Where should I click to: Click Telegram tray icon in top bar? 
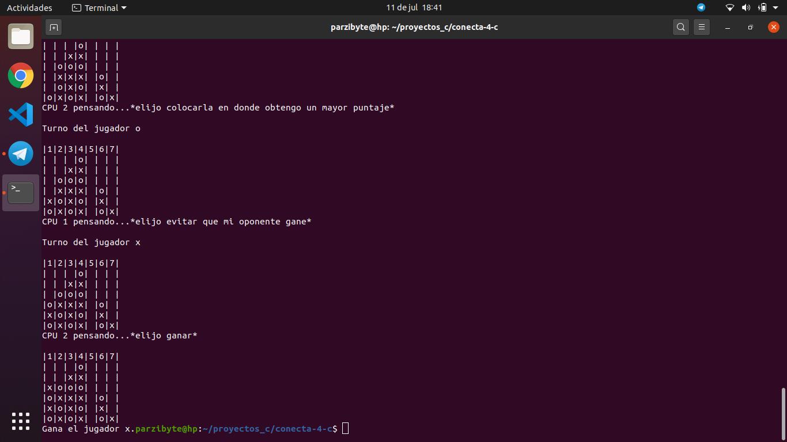pyautogui.click(x=701, y=7)
